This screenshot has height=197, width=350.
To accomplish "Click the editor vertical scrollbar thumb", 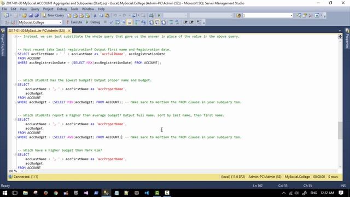I will coord(340,130).
